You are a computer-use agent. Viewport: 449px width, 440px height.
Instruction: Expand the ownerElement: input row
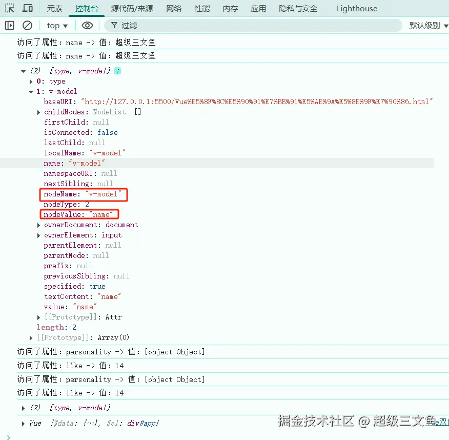[38, 235]
